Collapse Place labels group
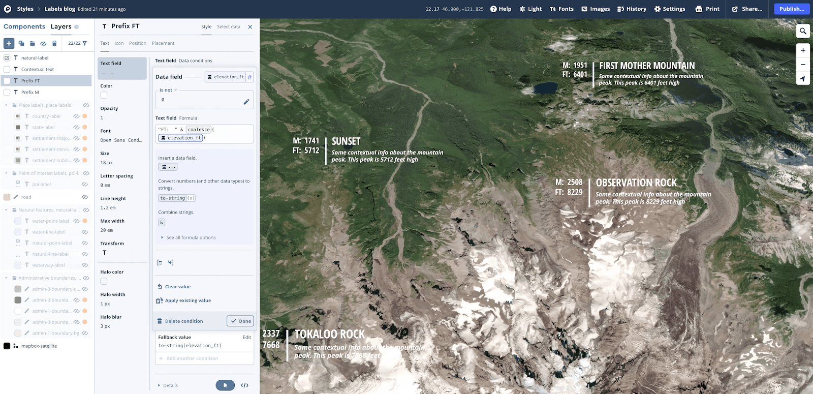This screenshot has height=394, width=813. click(7, 105)
